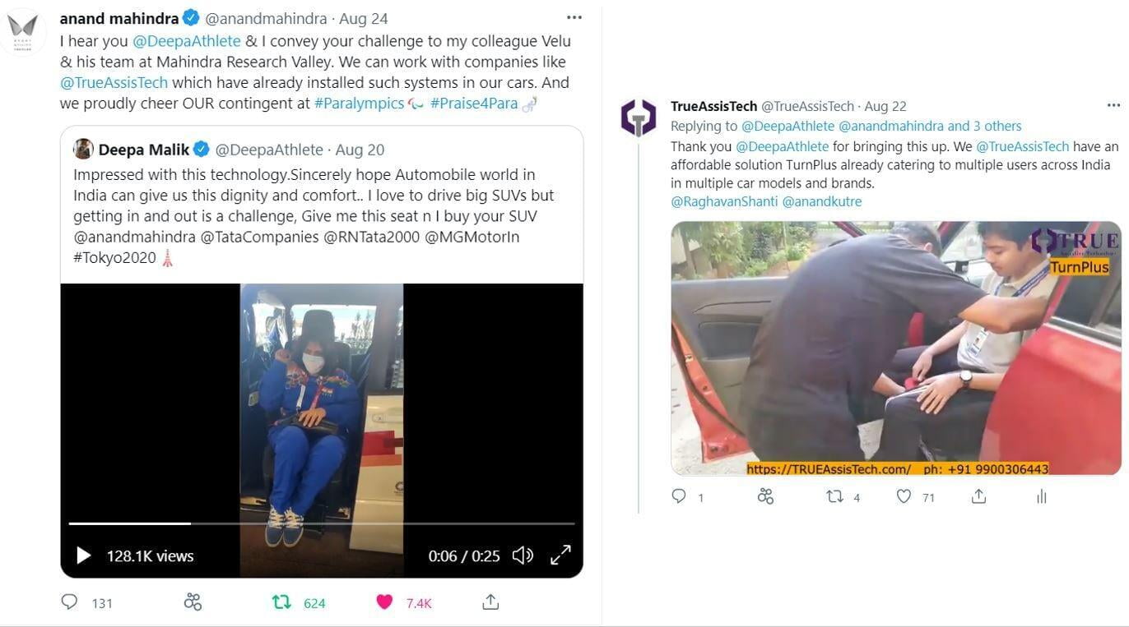
Task: Play the Deepa Malik video
Action: coord(83,556)
